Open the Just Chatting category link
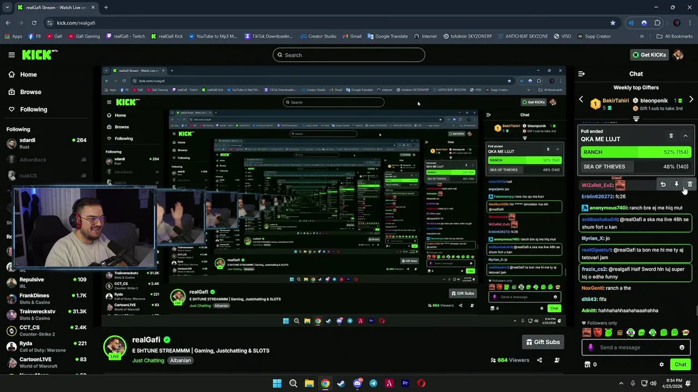The height and width of the screenshot is (392, 698). (x=148, y=360)
